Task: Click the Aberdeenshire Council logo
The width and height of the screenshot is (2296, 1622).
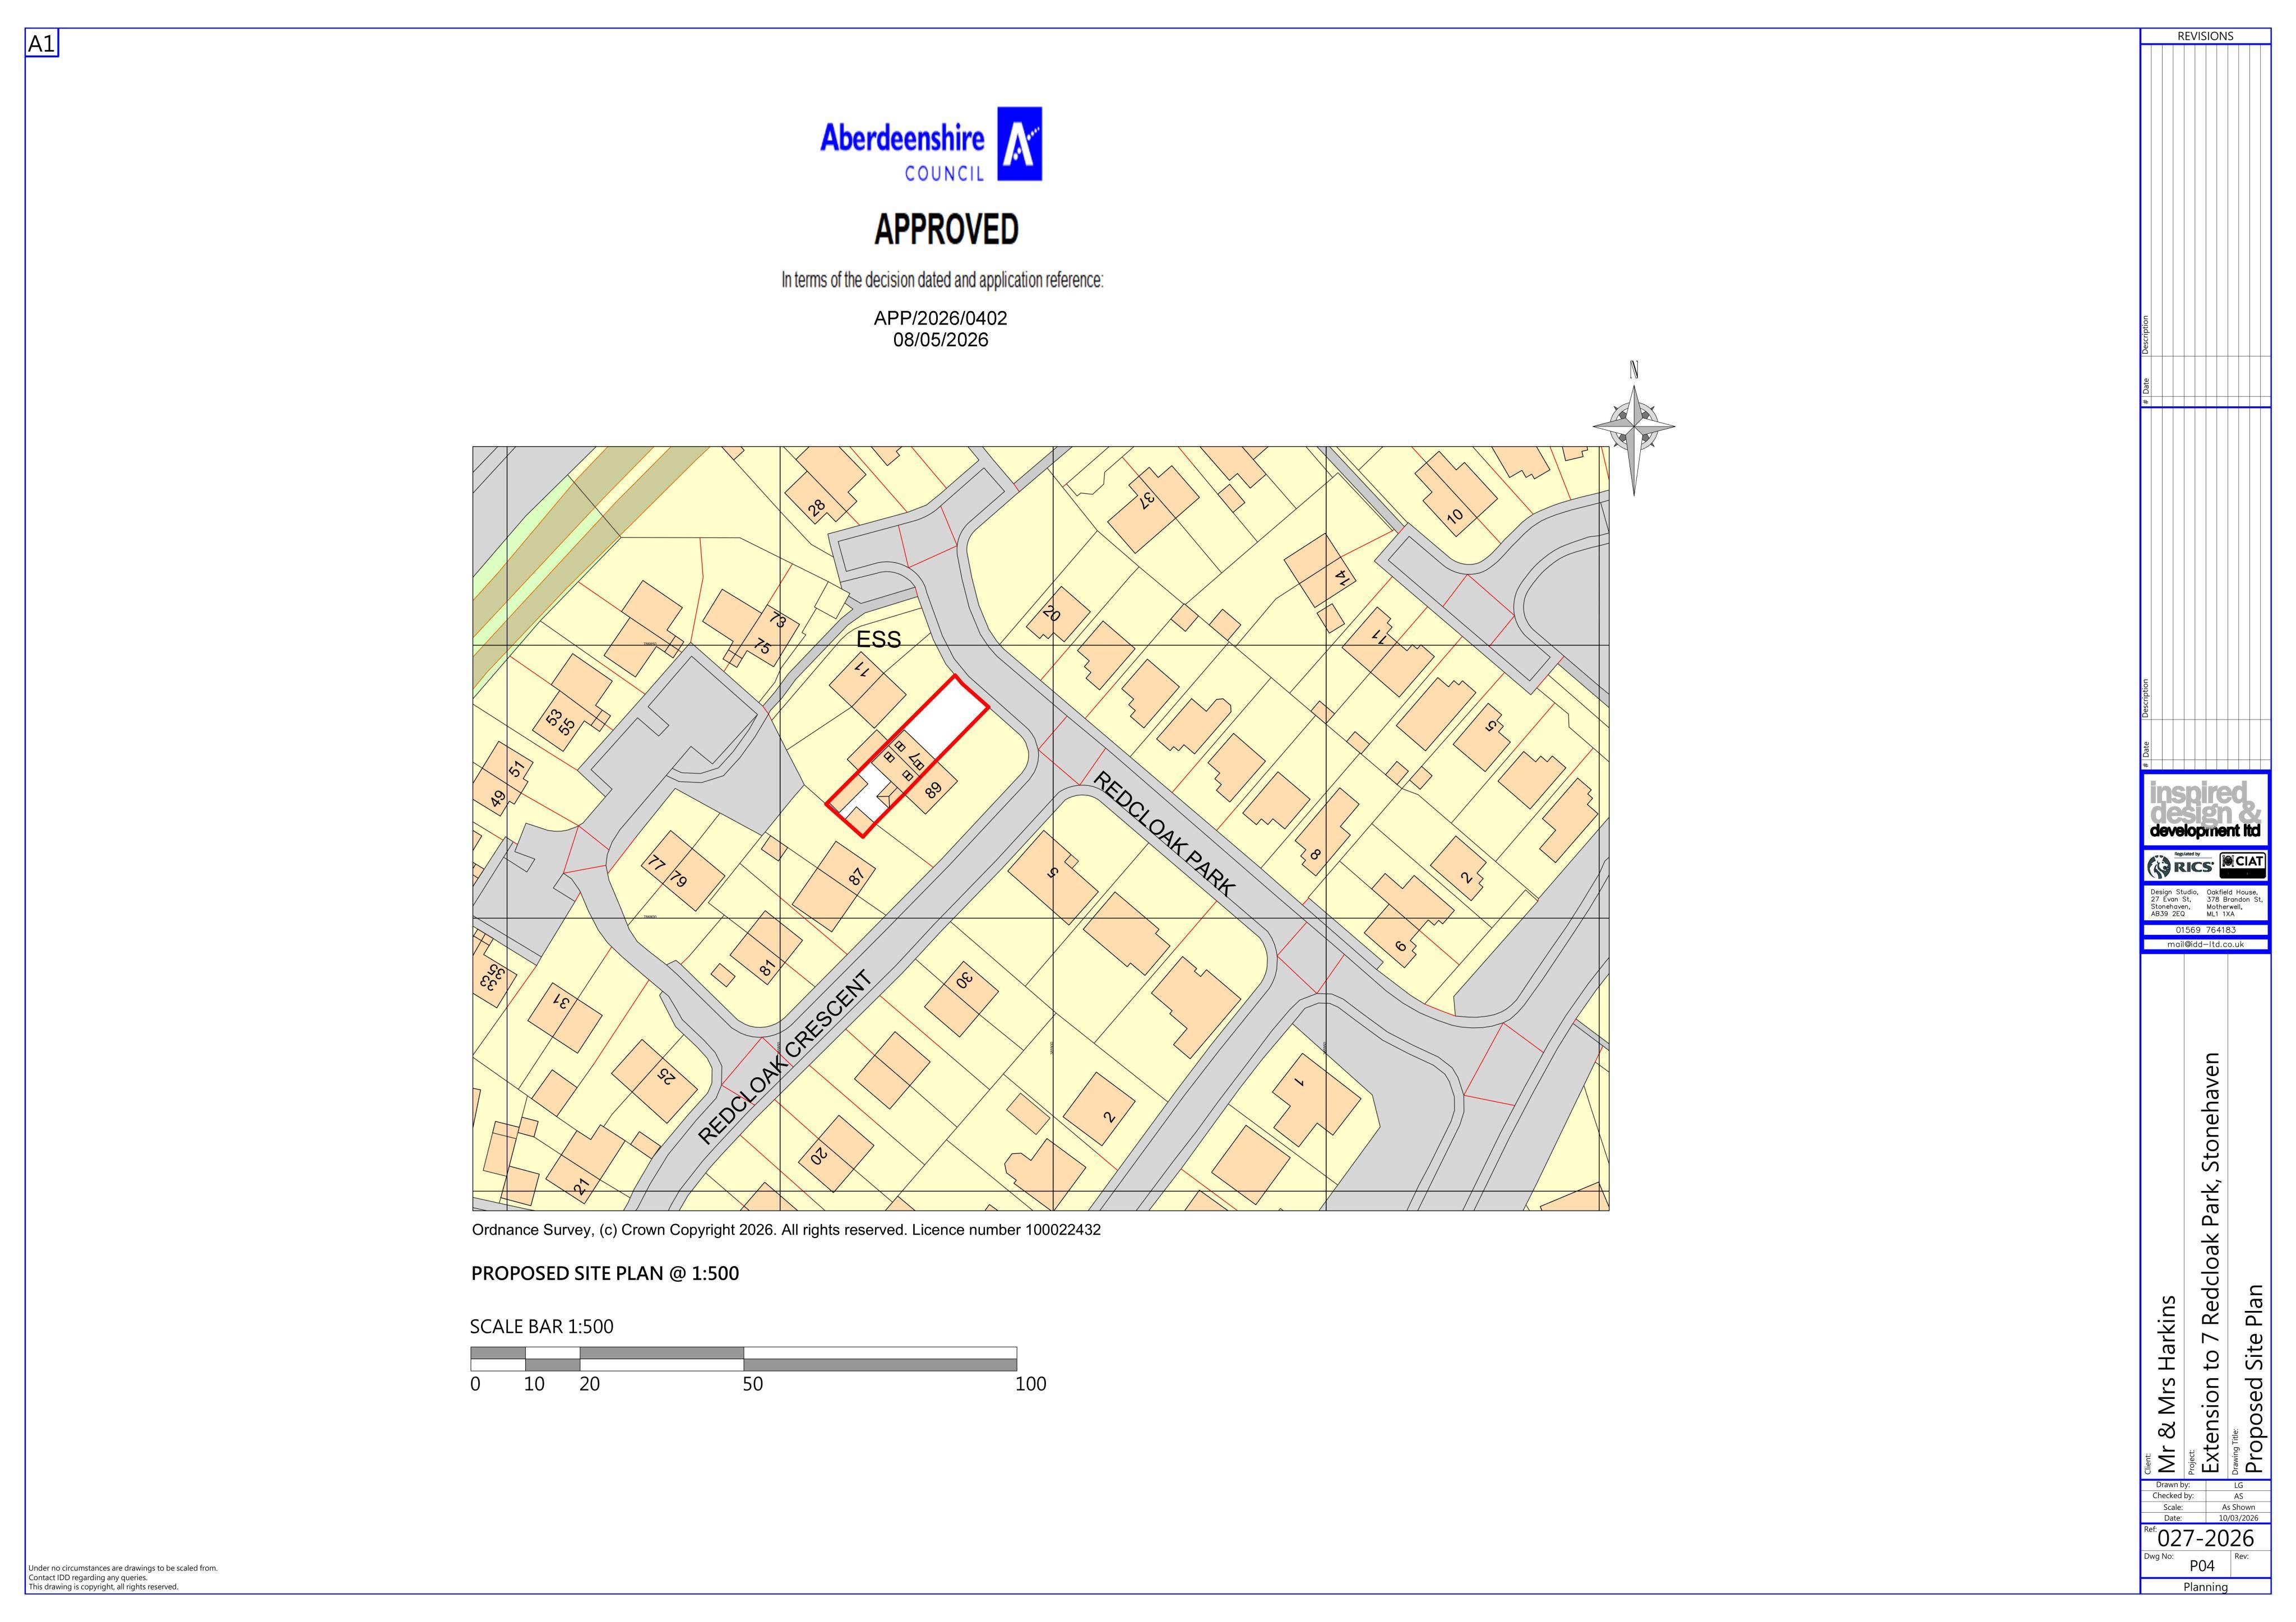Action: click(931, 145)
